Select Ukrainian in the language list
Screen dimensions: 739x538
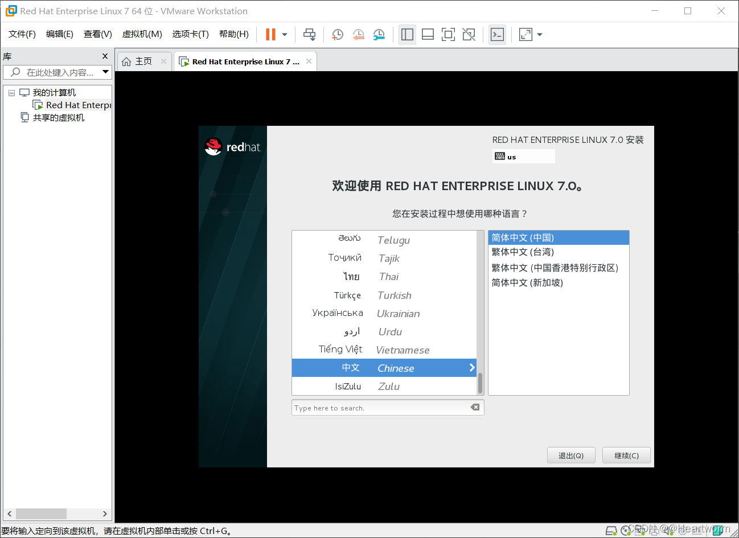click(384, 313)
